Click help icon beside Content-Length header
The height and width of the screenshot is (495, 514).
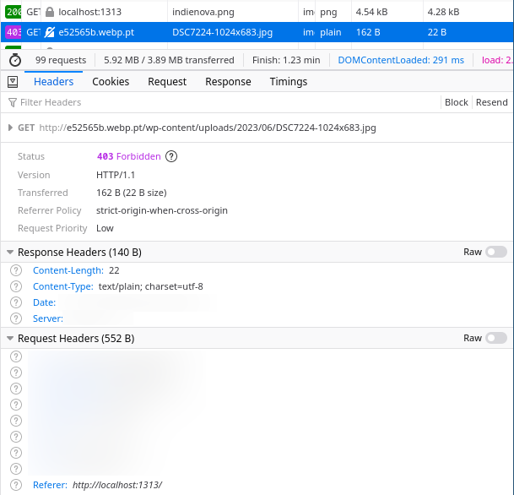16,270
